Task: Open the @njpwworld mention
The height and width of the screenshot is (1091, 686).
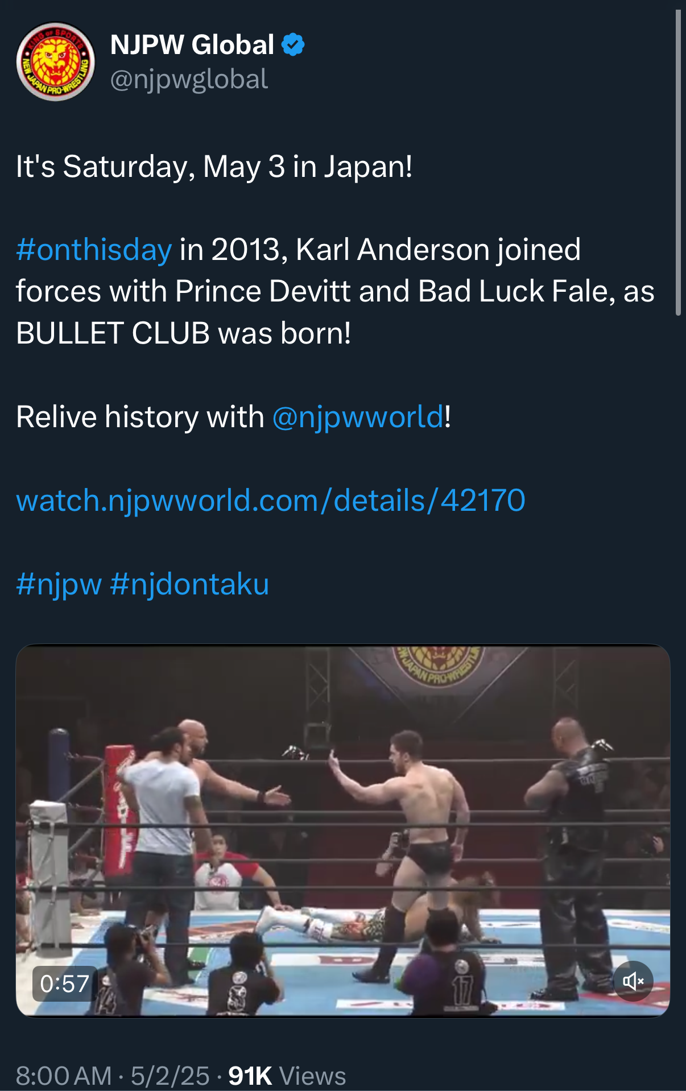Action: [358, 417]
